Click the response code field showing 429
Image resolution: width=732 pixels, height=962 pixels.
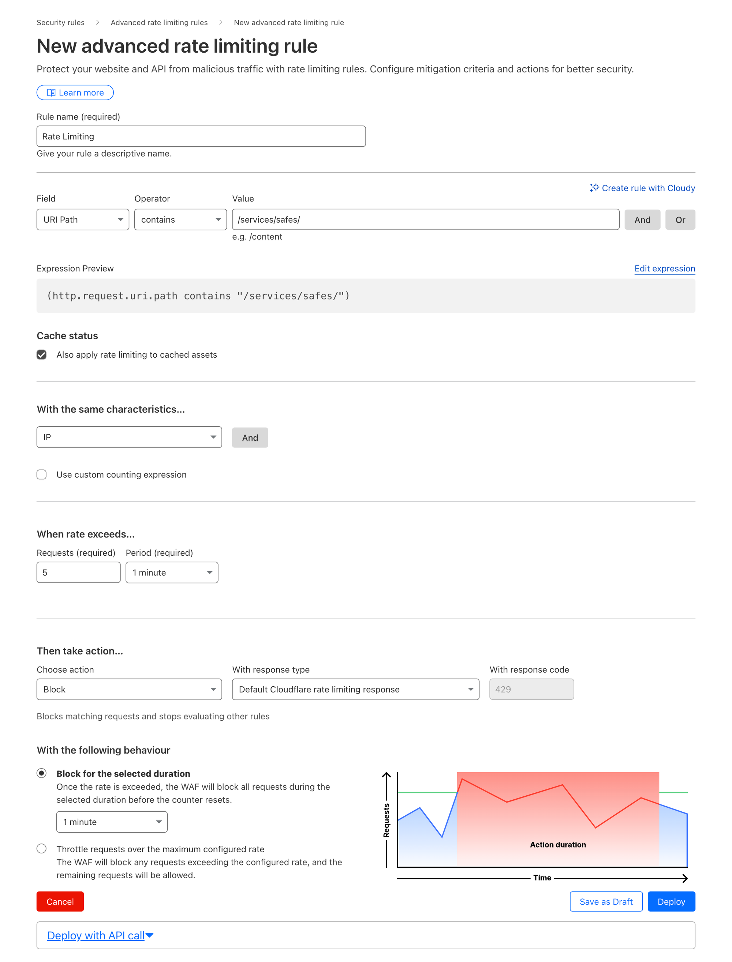click(531, 689)
